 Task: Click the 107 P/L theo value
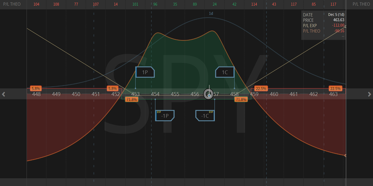point(96,5)
